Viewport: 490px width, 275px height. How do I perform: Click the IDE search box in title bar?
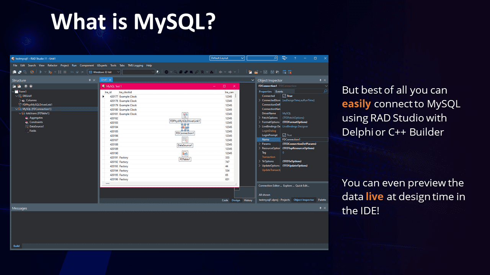coord(262,58)
